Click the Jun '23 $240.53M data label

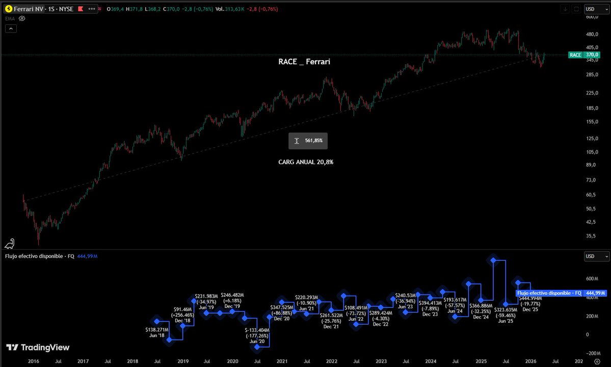405,301
